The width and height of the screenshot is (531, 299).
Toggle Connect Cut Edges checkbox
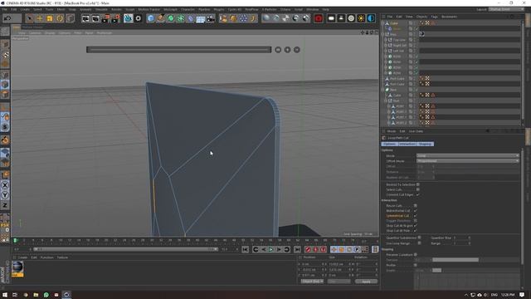click(x=418, y=194)
